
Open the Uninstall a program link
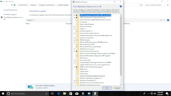10,14
